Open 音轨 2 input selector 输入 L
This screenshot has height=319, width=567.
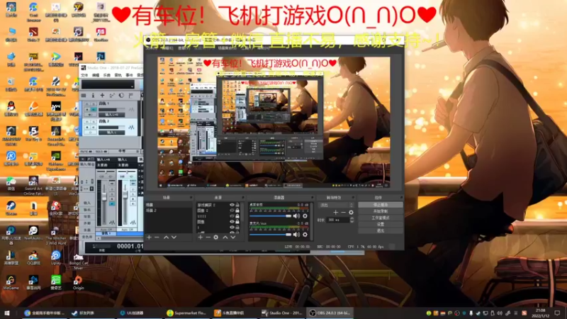pyautogui.click(x=112, y=133)
